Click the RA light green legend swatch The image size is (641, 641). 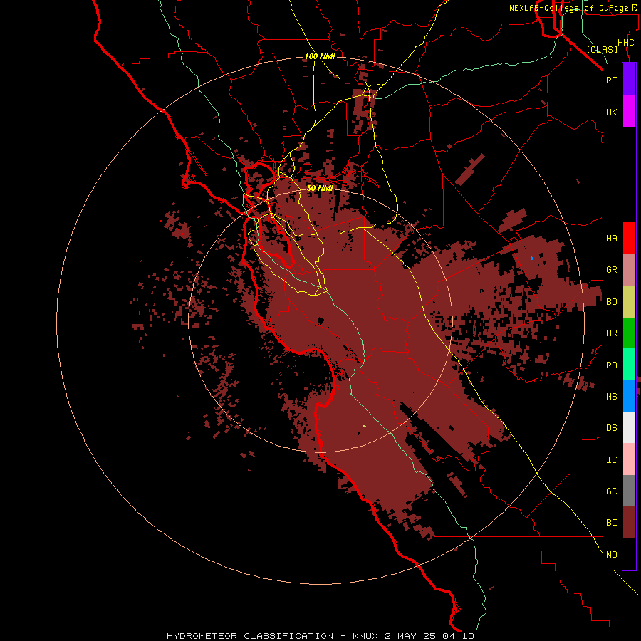629,365
